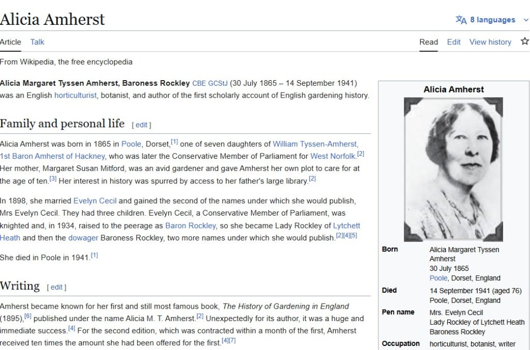Switch to the View history tab

tap(490, 42)
